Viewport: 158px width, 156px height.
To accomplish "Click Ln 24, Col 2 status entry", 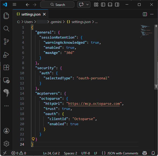I will (x=51, y=153).
